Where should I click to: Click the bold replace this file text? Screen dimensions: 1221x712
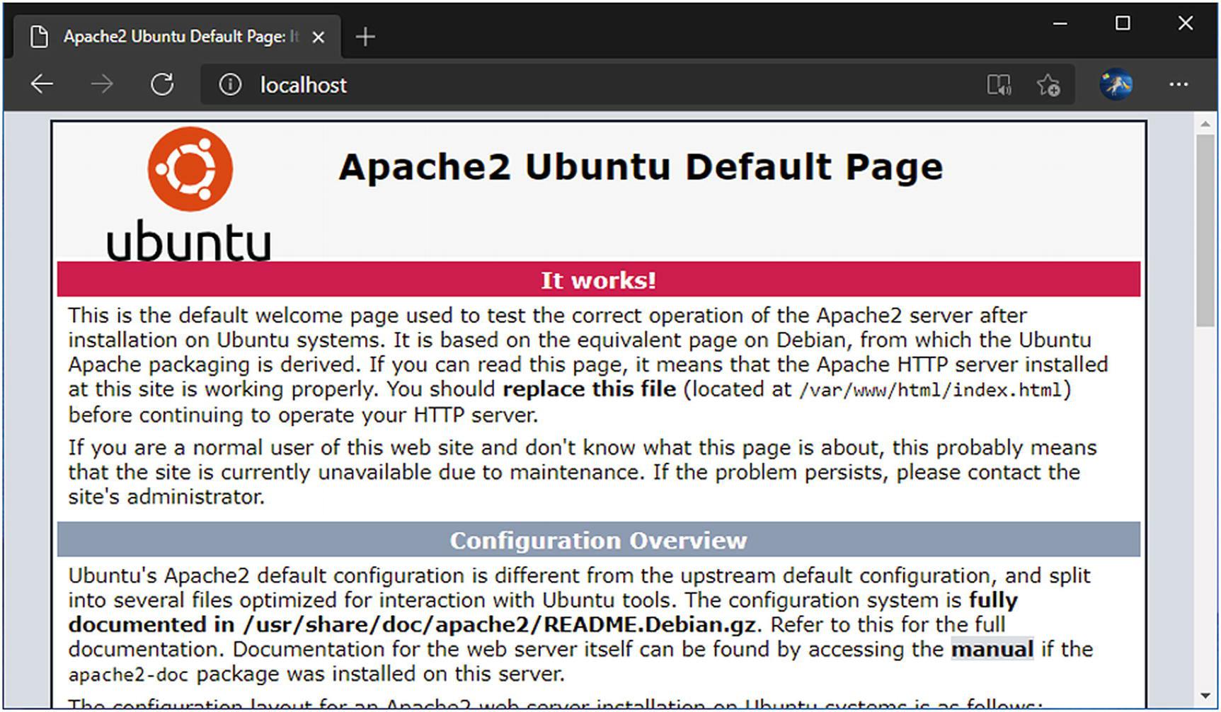590,389
